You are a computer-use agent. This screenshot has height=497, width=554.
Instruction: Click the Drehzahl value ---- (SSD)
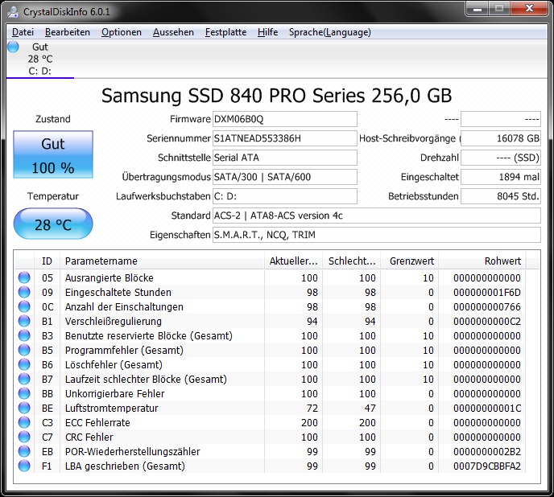tap(501, 158)
